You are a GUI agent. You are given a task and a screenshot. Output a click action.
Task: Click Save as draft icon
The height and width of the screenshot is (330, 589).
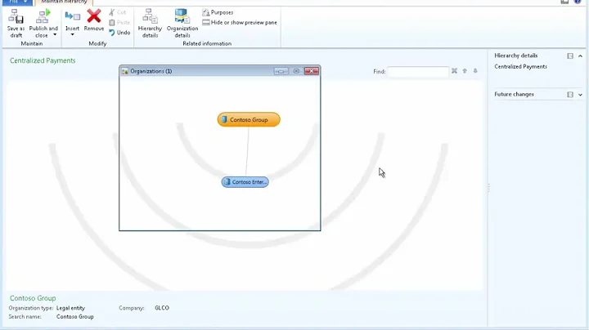click(16, 16)
